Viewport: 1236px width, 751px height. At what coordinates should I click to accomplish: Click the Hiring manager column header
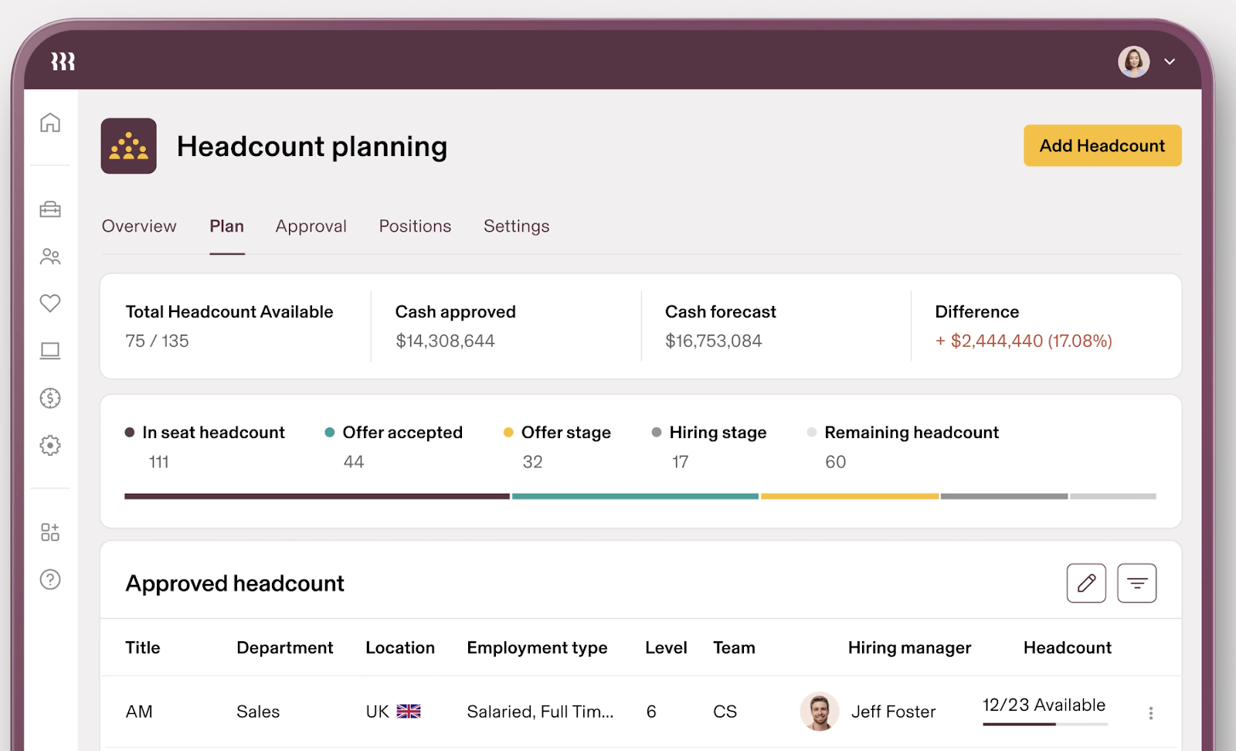(x=909, y=647)
